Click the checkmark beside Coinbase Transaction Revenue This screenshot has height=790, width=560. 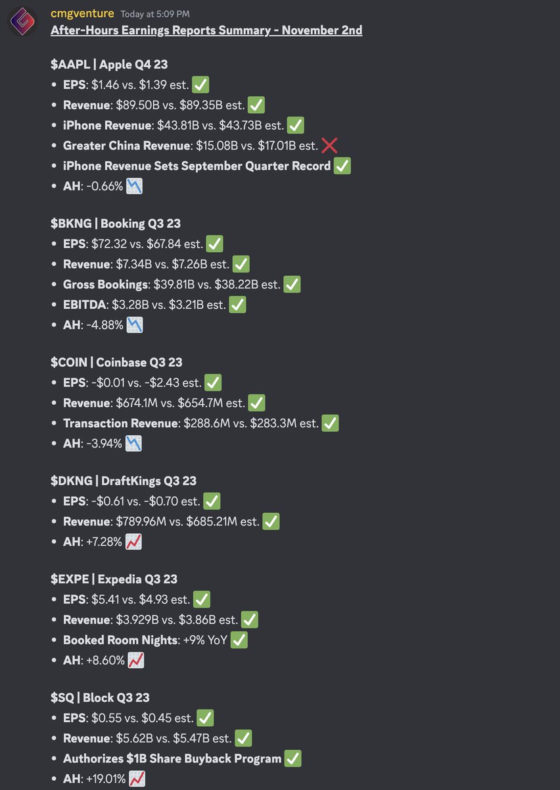point(329,423)
